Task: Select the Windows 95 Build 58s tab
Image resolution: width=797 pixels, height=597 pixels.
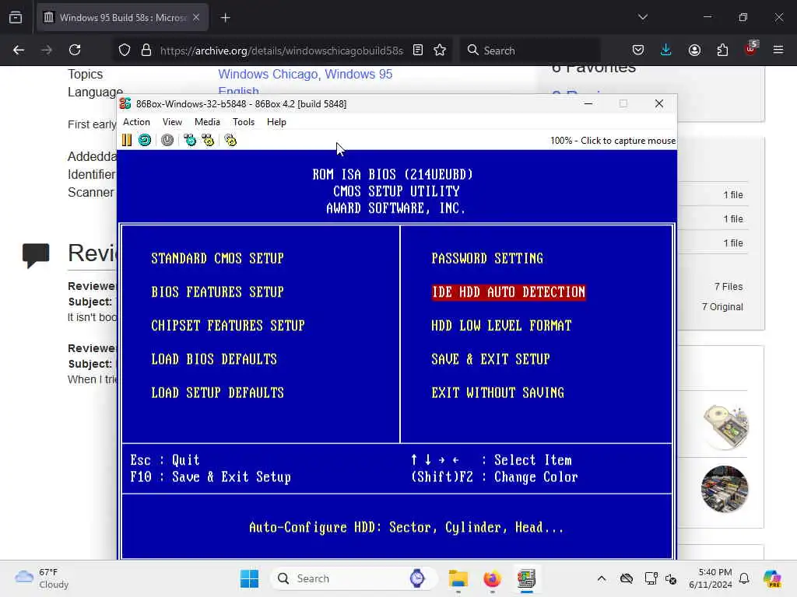Action: tap(122, 18)
